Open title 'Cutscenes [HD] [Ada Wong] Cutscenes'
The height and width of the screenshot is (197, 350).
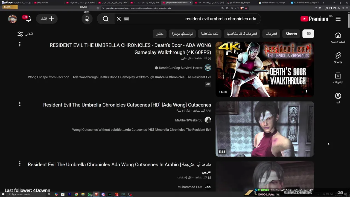pyautogui.click(x=127, y=105)
